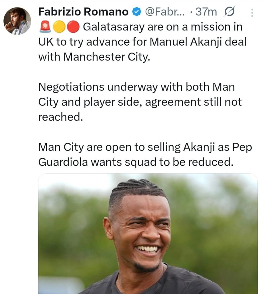Click the word reached. ending the second paragraph
Image resolution: width=266 pixels, height=294 pixels.
pyautogui.click(x=61, y=117)
